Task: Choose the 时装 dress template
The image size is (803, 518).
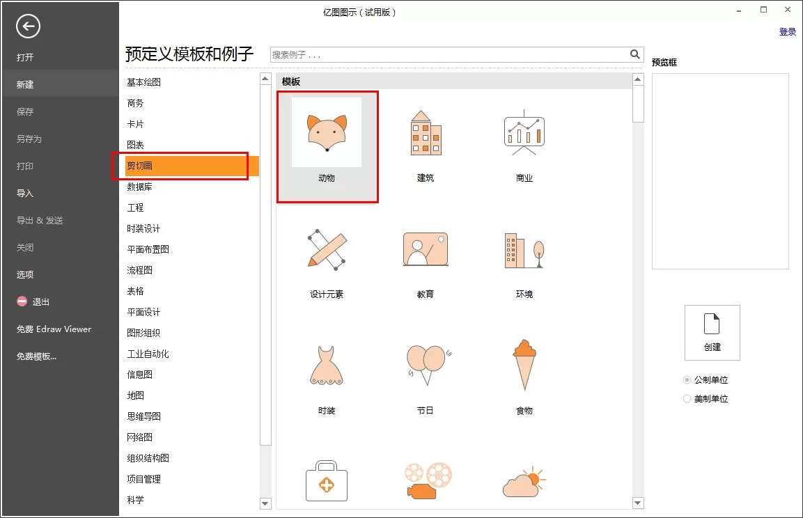Action: (x=327, y=366)
